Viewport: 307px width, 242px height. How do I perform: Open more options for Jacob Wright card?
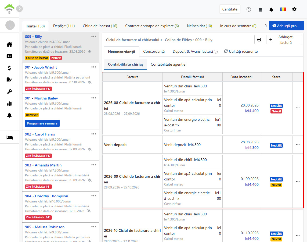(x=93, y=67)
